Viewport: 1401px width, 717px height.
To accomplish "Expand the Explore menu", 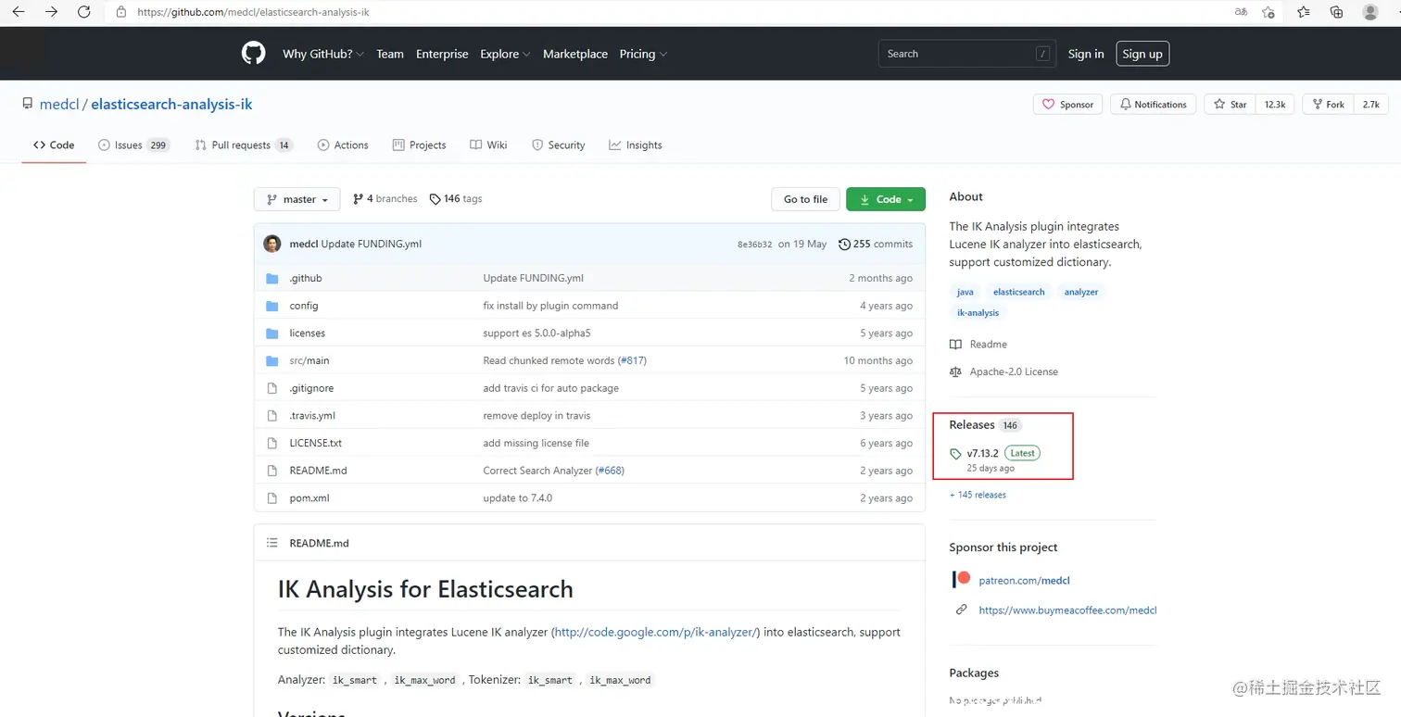I will pyautogui.click(x=505, y=54).
